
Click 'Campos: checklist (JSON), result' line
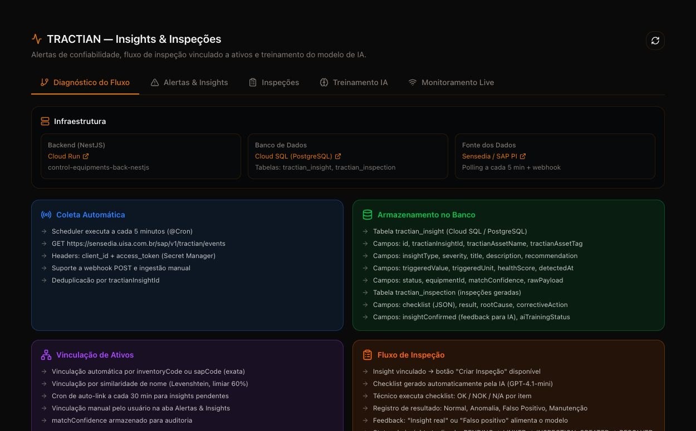[470, 305]
